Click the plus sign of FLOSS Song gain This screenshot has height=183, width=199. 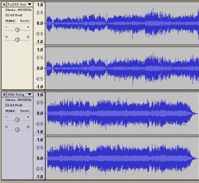click(28, 27)
